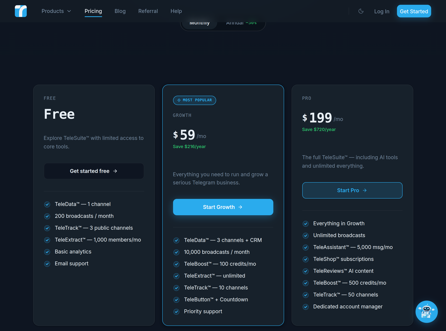Switch billing to Monthly
Image resolution: width=446 pixels, height=331 pixels.
pyautogui.click(x=200, y=24)
